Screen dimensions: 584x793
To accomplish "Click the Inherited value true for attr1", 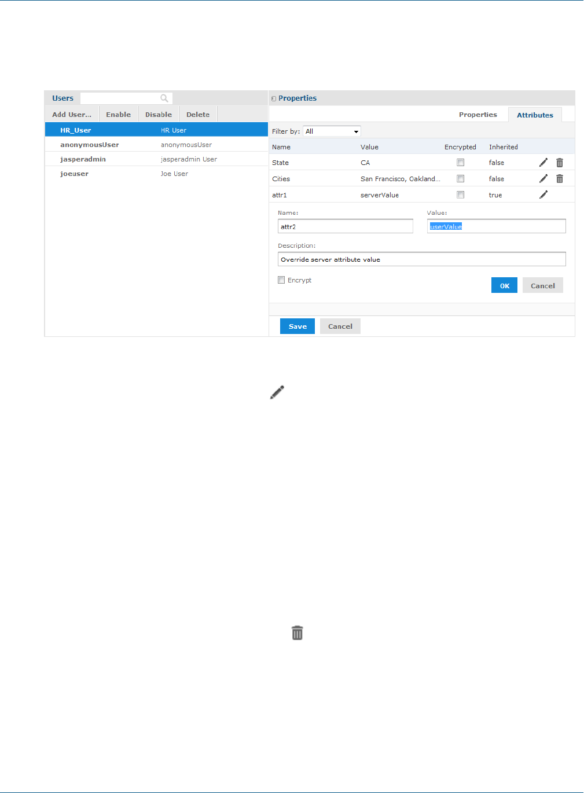I will (x=495, y=195).
